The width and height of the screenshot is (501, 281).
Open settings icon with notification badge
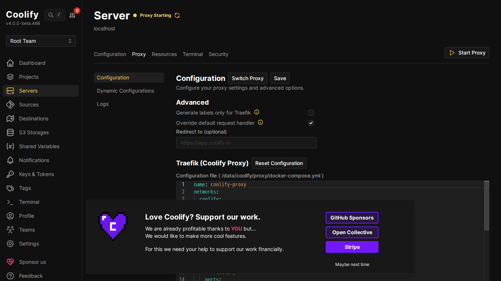72,15
